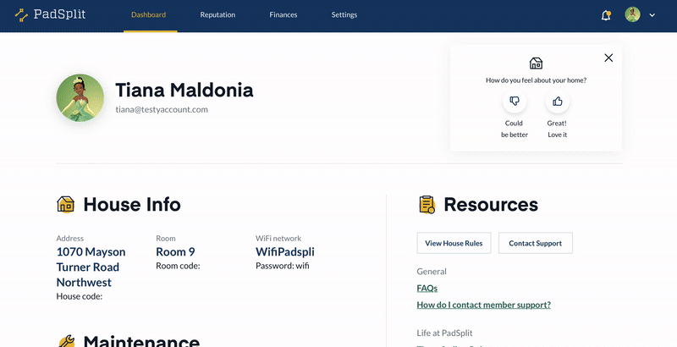
Task: Click 'How do you feel about your home?'
Action: click(x=536, y=80)
